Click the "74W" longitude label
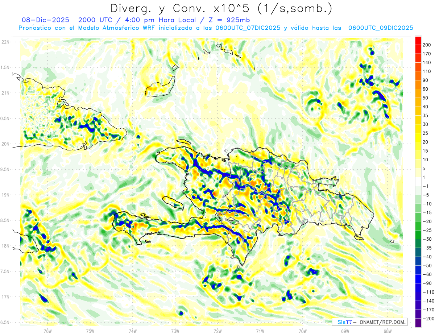Image resolution: width=435 pixels, height=336 pixels. pyautogui.click(x=133, y=331)
